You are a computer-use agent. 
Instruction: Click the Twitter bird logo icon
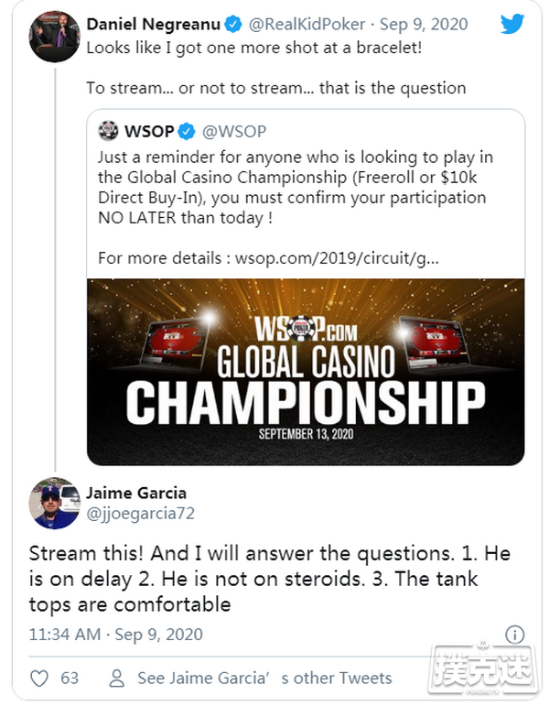512,24
